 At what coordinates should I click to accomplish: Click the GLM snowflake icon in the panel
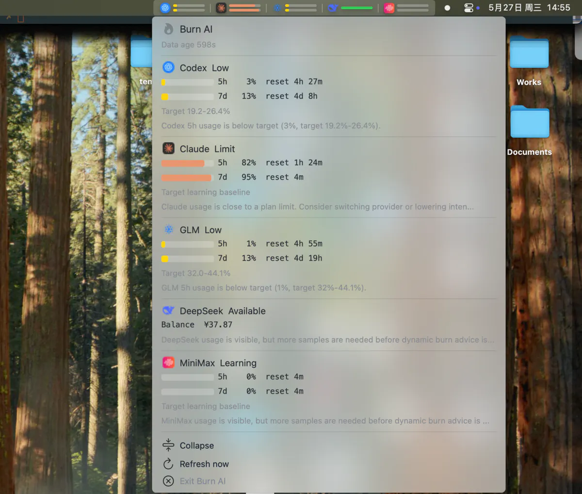168,230
